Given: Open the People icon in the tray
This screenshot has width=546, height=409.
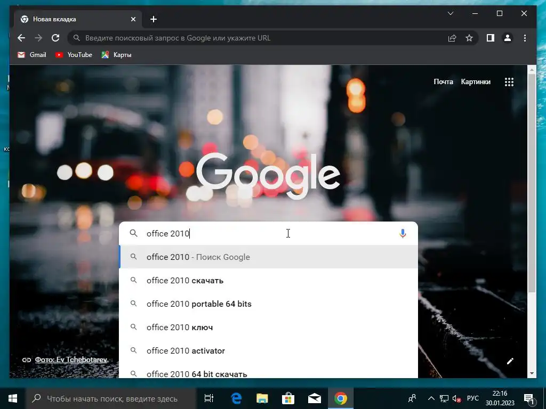Looking at the screenshot, I should tap(412, 398).
